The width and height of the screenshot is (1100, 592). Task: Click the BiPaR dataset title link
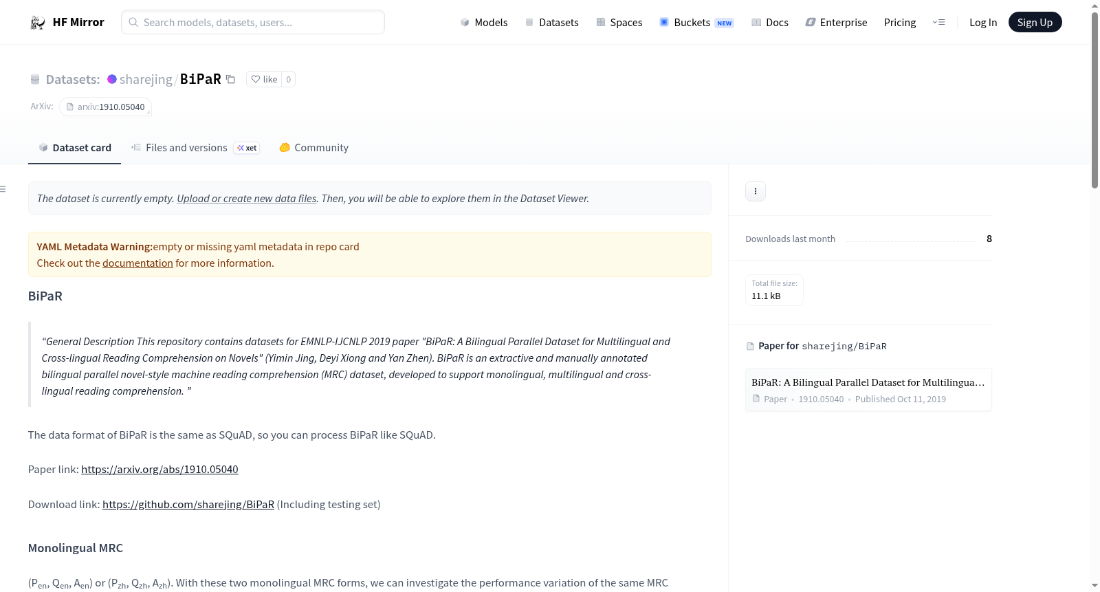201,80
